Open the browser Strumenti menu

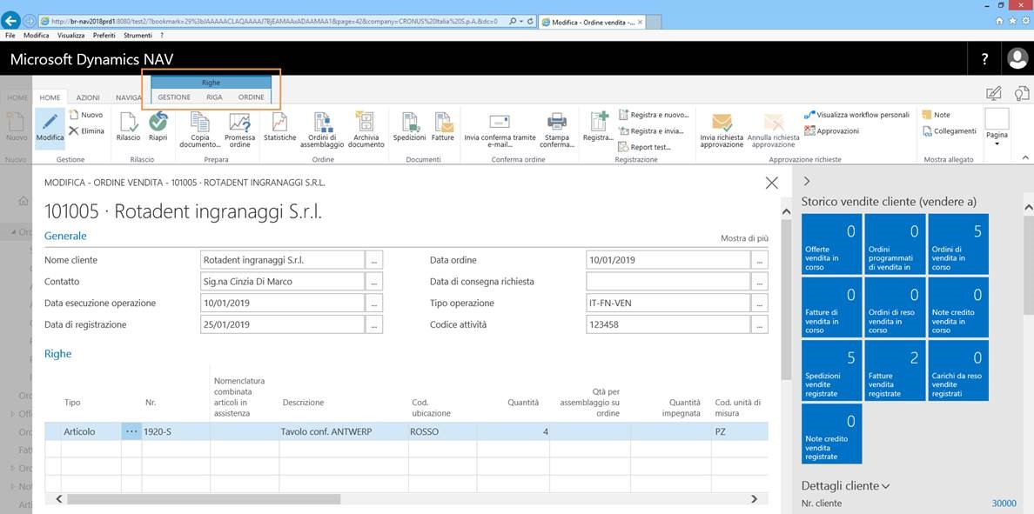[138, 36]
